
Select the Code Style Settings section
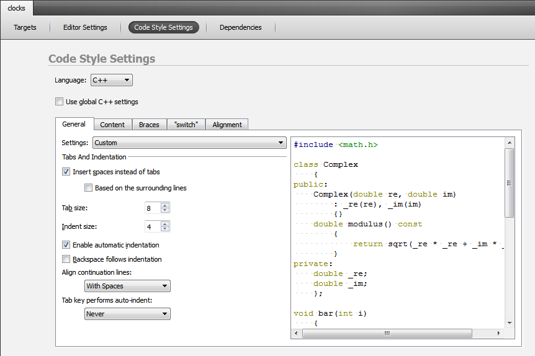[163, 27]
